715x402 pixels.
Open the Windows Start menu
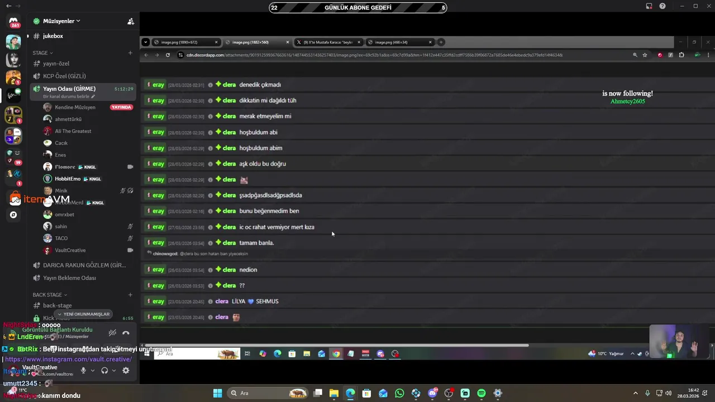tap(217, 393)
